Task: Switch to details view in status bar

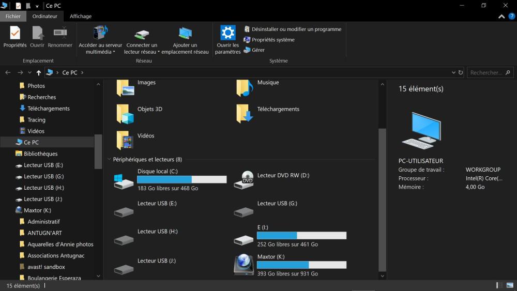Action: coord(499,285)
